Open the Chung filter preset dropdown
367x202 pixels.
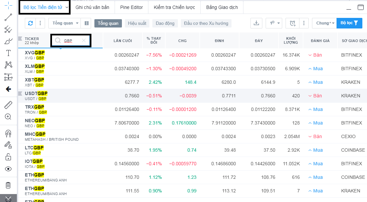coord(324,23)
